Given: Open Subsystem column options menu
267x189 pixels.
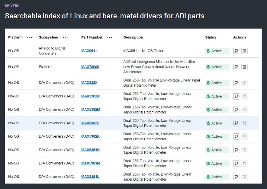Looking at the screenshot, I should coord(65,37).
